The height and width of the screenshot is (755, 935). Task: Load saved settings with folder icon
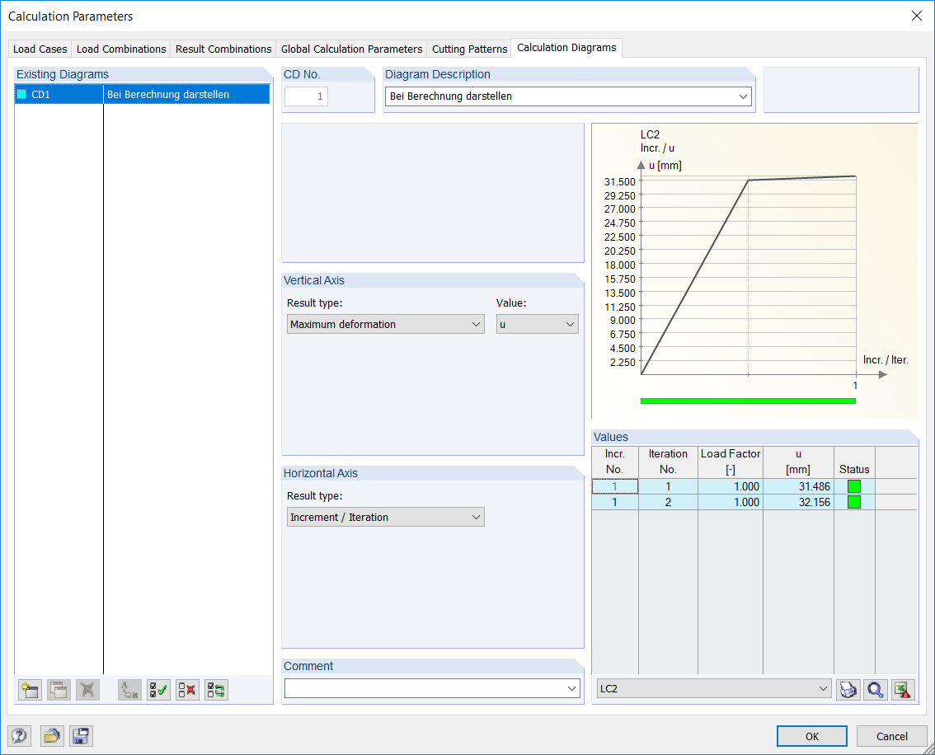point(52,736)
